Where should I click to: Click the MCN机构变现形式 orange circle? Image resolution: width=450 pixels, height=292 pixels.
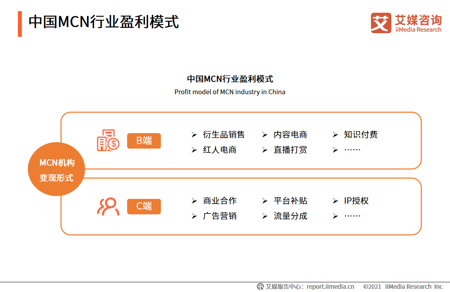[x=56, y=169]
